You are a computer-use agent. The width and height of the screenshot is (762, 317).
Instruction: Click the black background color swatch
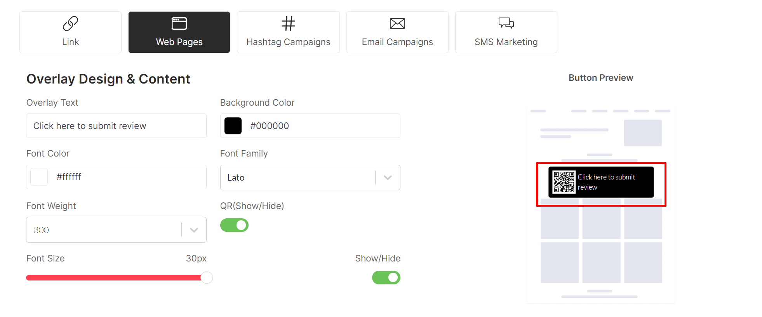tap(233, 126)
